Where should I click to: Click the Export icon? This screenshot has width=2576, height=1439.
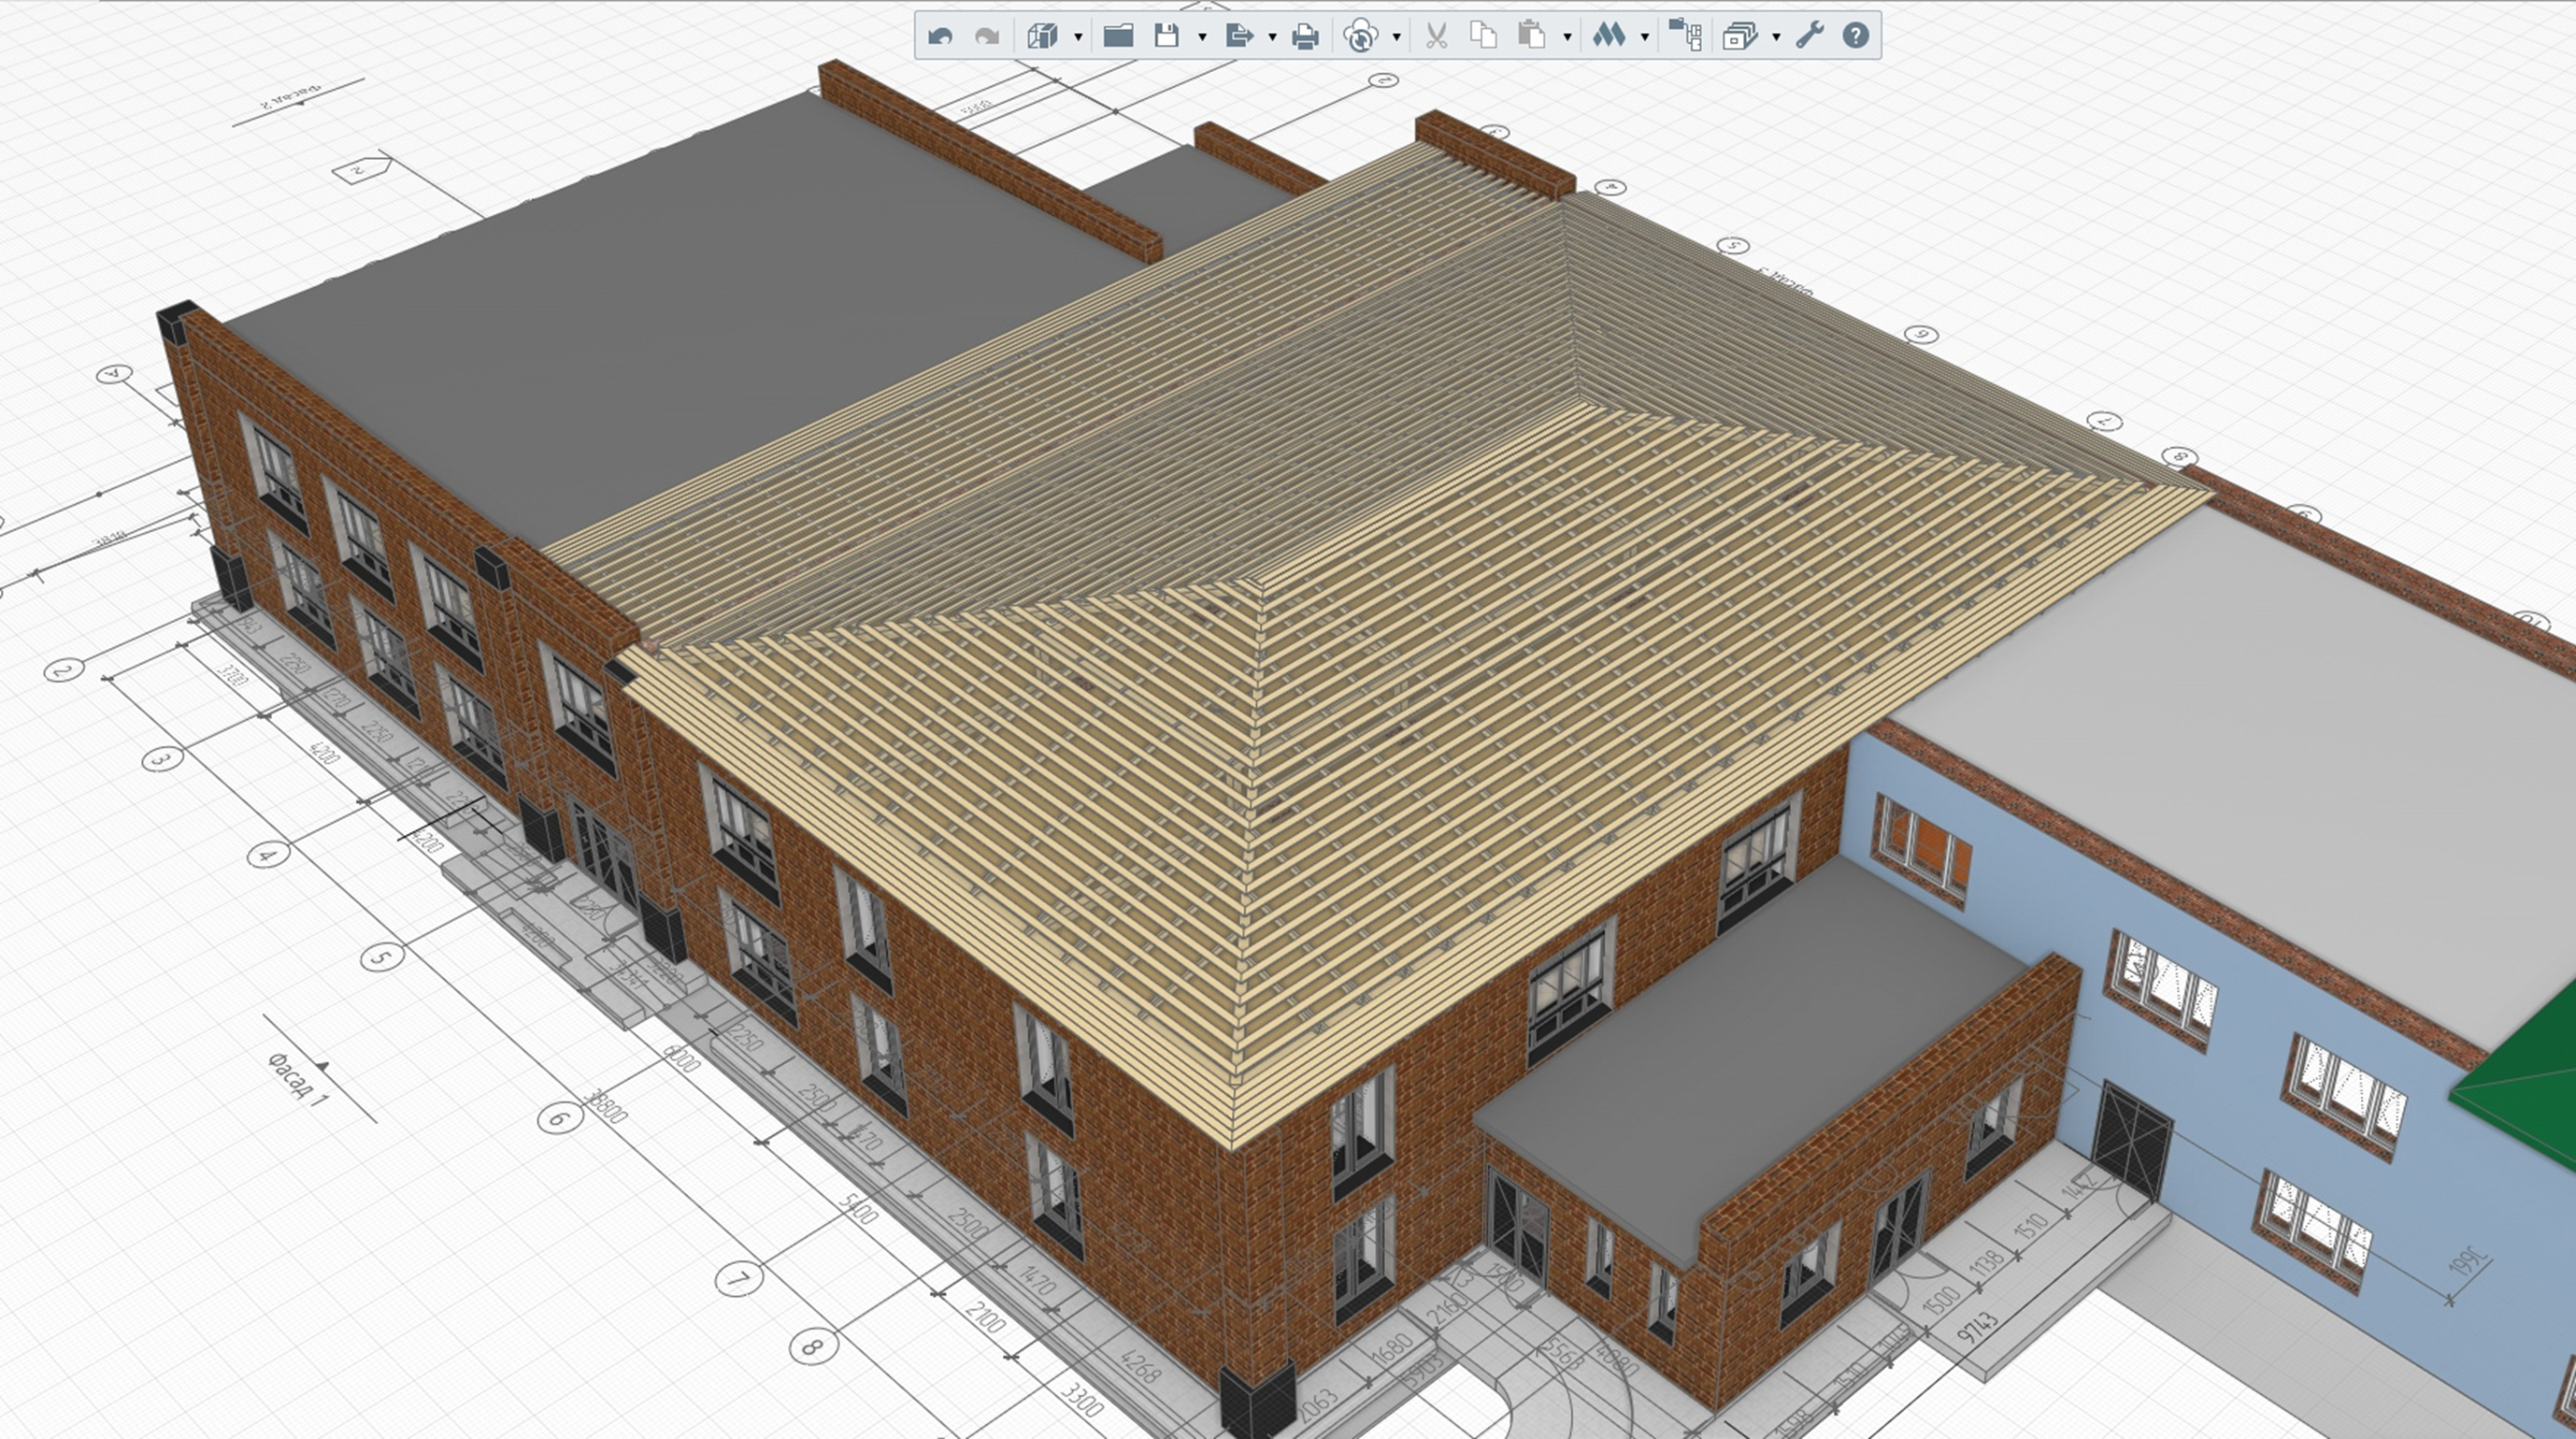[x=1239, y=37]
